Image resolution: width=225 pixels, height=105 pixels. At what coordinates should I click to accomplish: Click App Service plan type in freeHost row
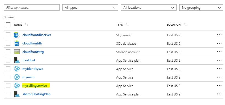coord(128,61)
